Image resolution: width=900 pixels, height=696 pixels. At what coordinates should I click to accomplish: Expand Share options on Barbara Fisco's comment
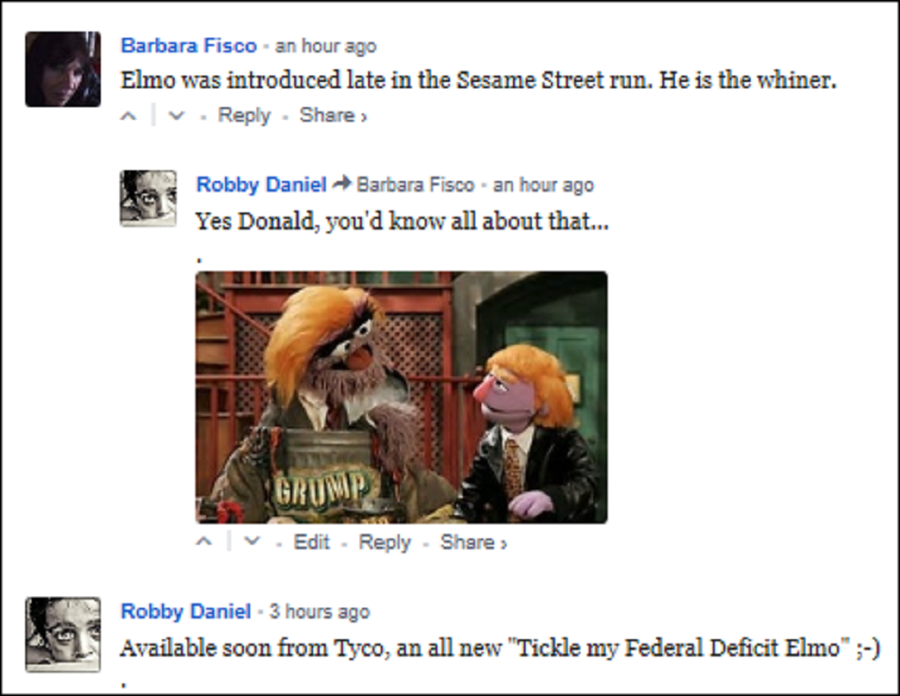click(334, 115)
